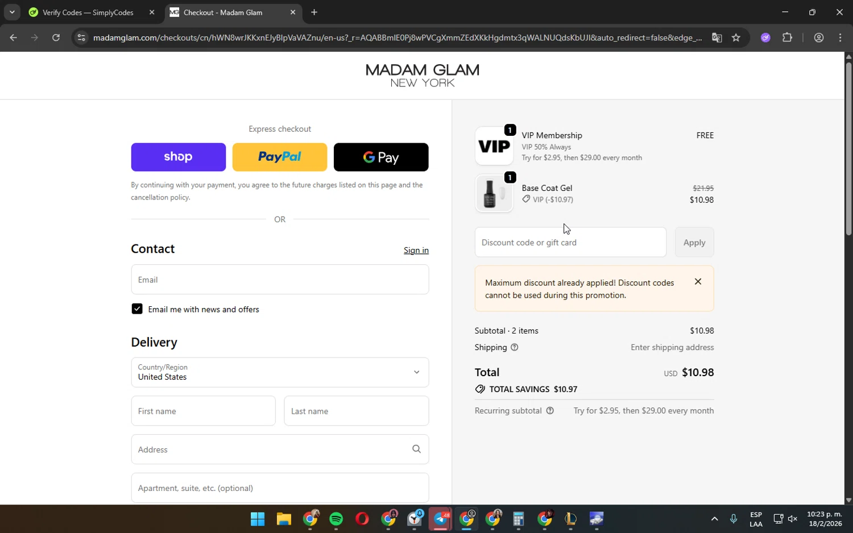Open File Explorer from taskbar

[284, 519]
